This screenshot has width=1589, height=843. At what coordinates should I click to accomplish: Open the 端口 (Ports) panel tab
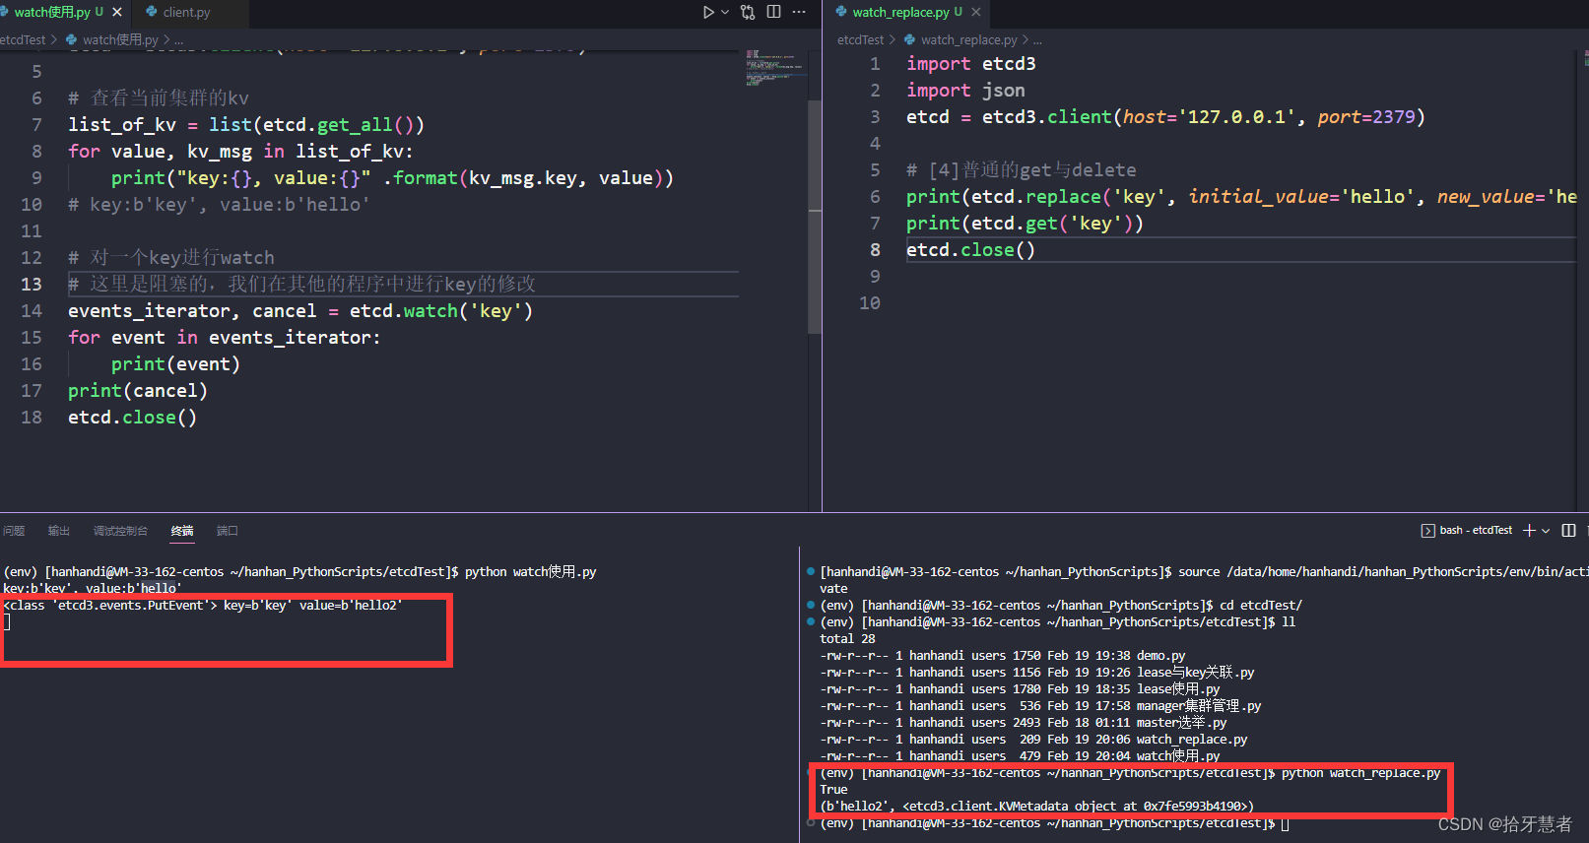click(228, 531)
